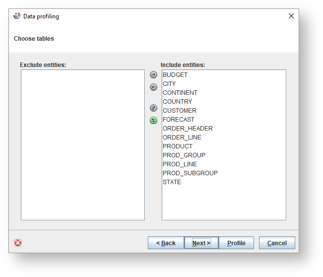Proceed with the Next button
The width and height of the screenshot is (323, 277).
pos(201,243)
